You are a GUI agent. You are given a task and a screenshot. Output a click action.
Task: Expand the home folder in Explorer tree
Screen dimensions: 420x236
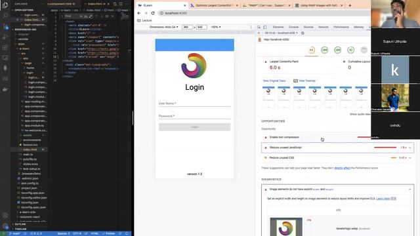(x=30, y=68)
